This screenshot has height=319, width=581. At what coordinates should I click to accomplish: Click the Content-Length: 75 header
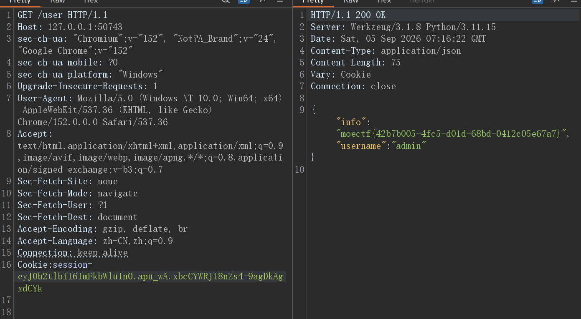coord(355,63)
